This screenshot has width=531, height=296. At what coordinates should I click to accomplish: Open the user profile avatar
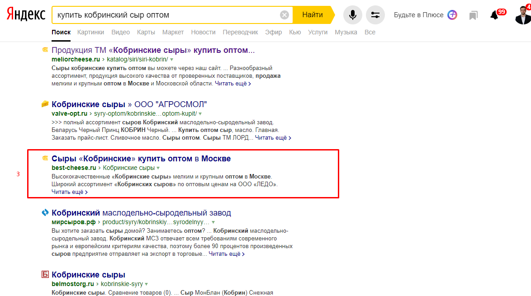523,15
